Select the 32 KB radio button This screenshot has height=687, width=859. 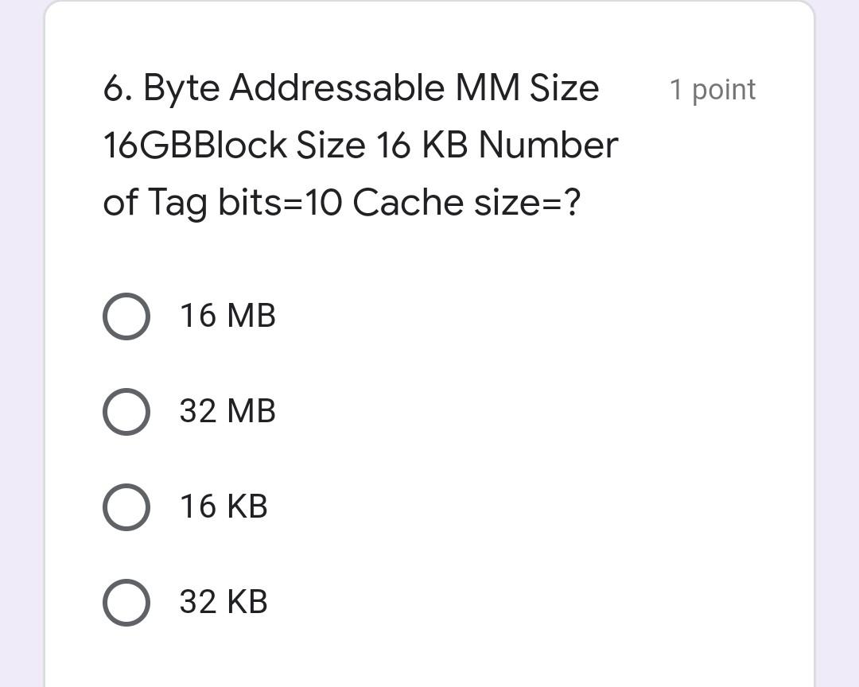126,602
